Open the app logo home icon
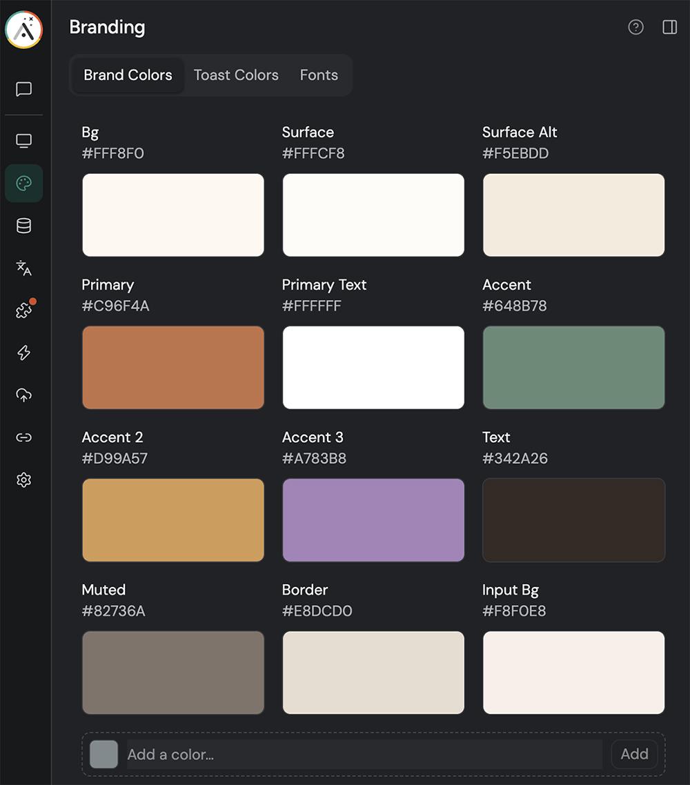The image size is (690, 785). 24,30
